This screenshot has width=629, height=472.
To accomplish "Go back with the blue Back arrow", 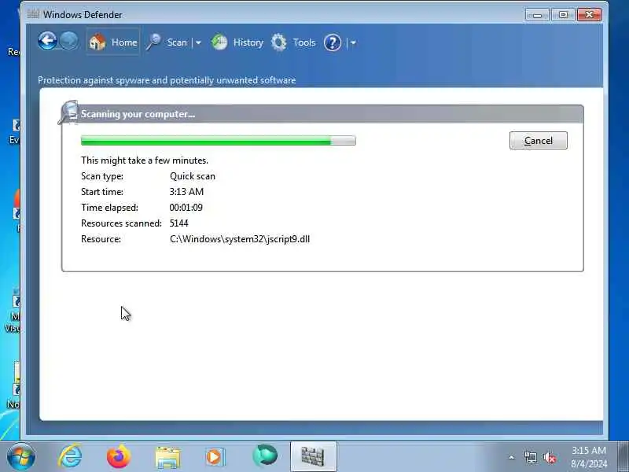I will point(47,41).
